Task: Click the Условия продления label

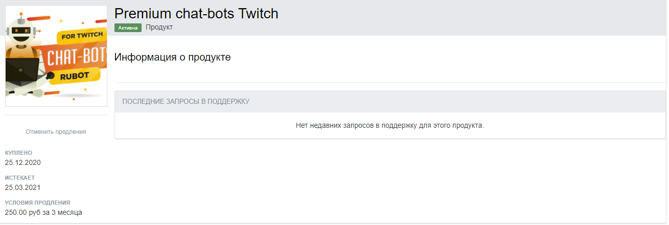Action: [x=37, y=203]
